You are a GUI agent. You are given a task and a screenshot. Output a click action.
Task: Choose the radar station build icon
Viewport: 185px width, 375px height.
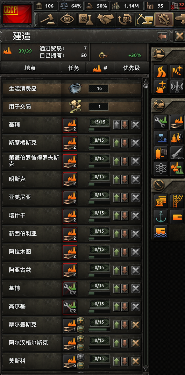177,86
